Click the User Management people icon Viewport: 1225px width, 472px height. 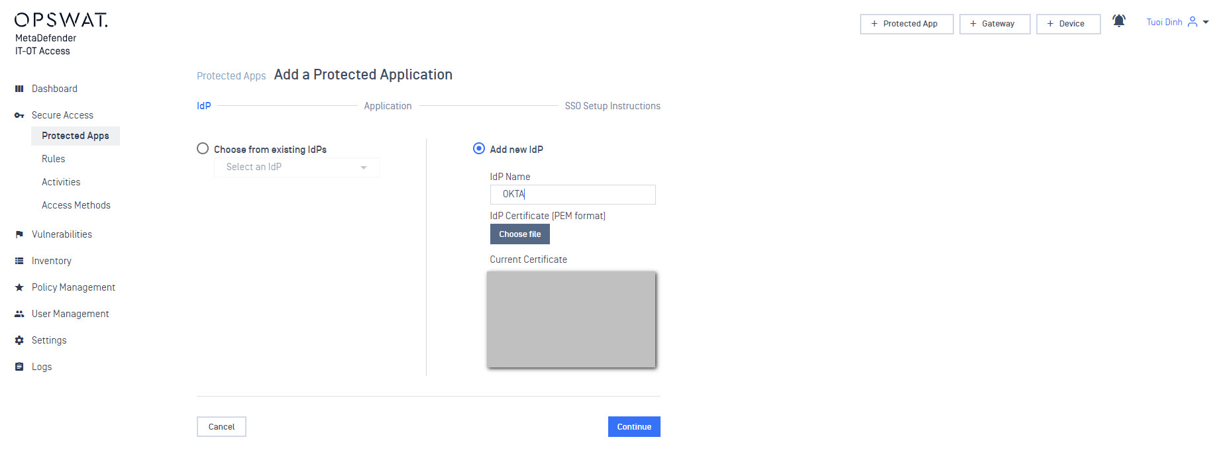coord(19,314)
